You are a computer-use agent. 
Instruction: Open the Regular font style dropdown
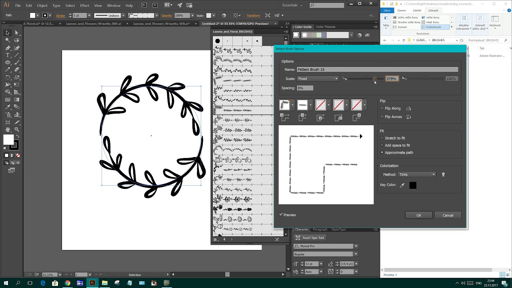(356, 254)
